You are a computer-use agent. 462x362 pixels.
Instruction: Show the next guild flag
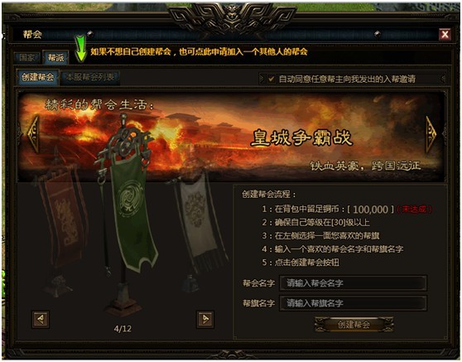205,319
